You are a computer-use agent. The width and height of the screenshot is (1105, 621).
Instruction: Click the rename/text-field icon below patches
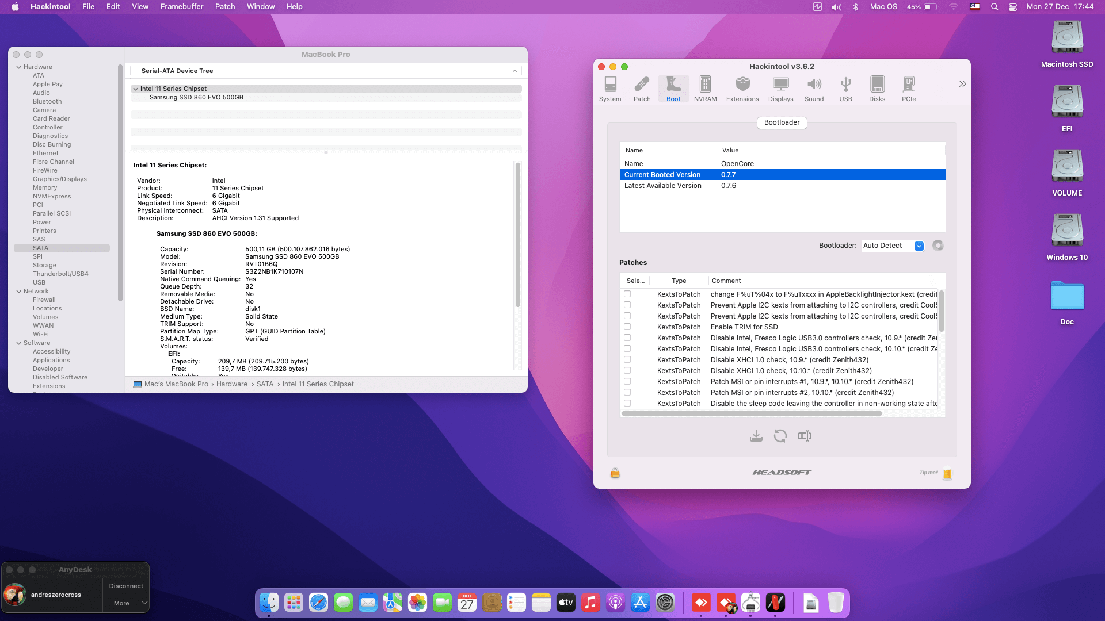click(x=805, y=436)
